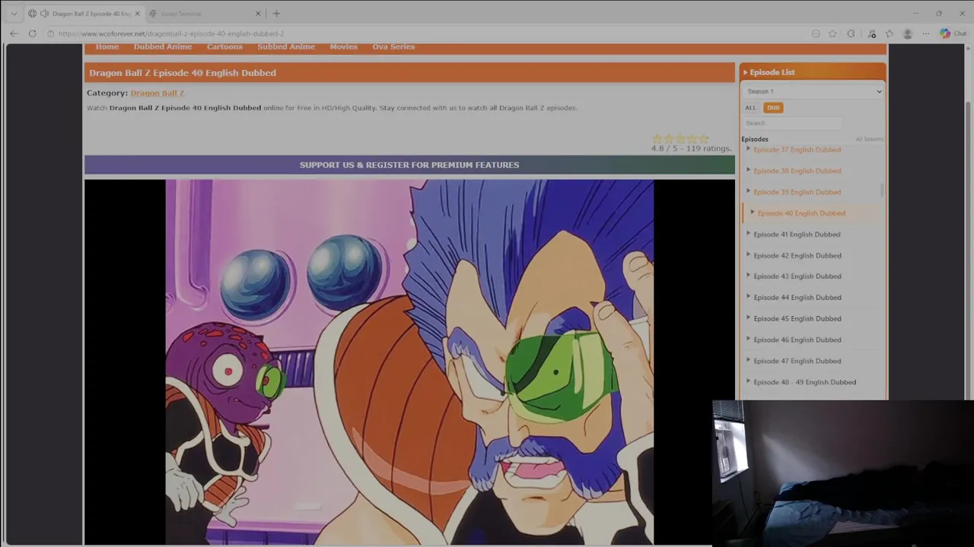Click the video player frame

pos(409,362)
